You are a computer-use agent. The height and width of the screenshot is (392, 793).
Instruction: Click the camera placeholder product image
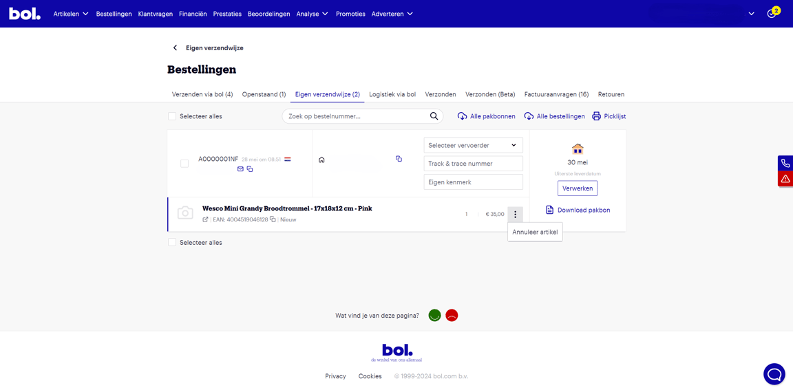[x=185, y=213]
